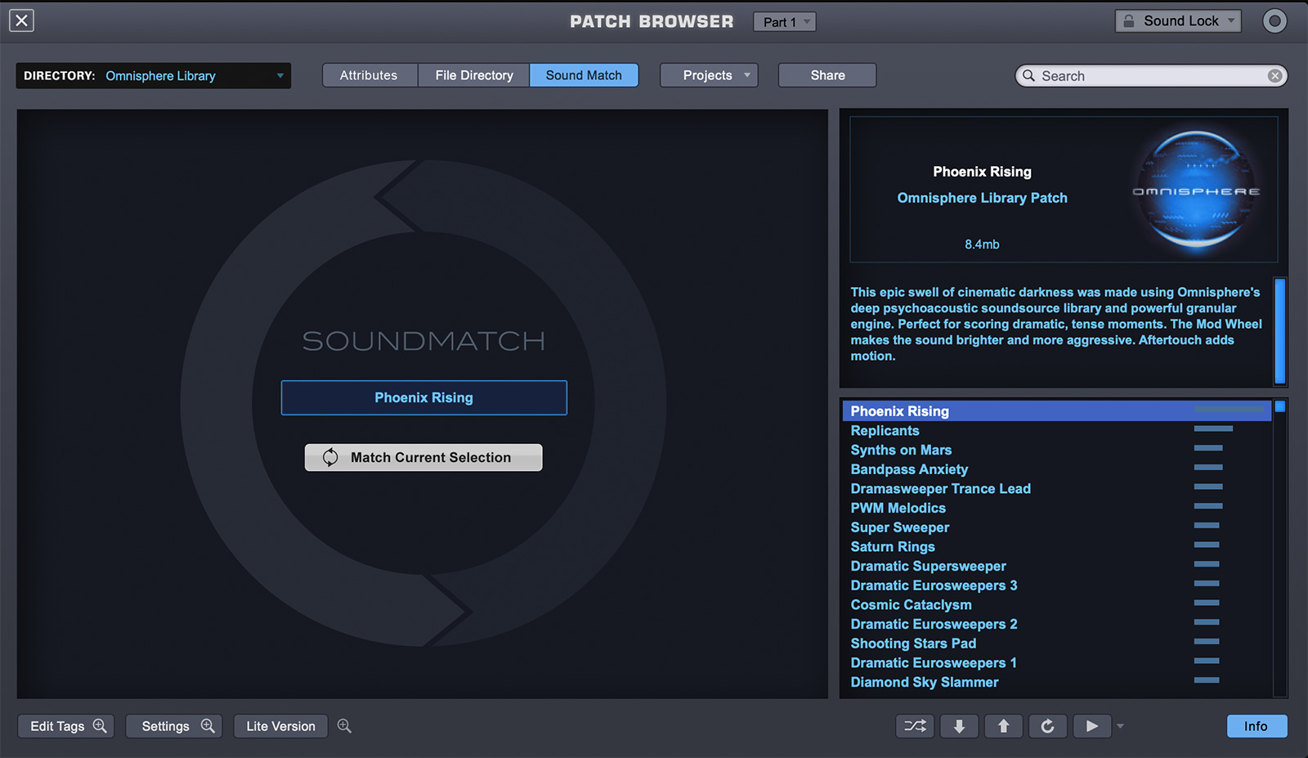The width and height of the screenshot is (1308, 758).
Task: Click into the Search field
Action: pyautogui.click(x=1151, y=76)
